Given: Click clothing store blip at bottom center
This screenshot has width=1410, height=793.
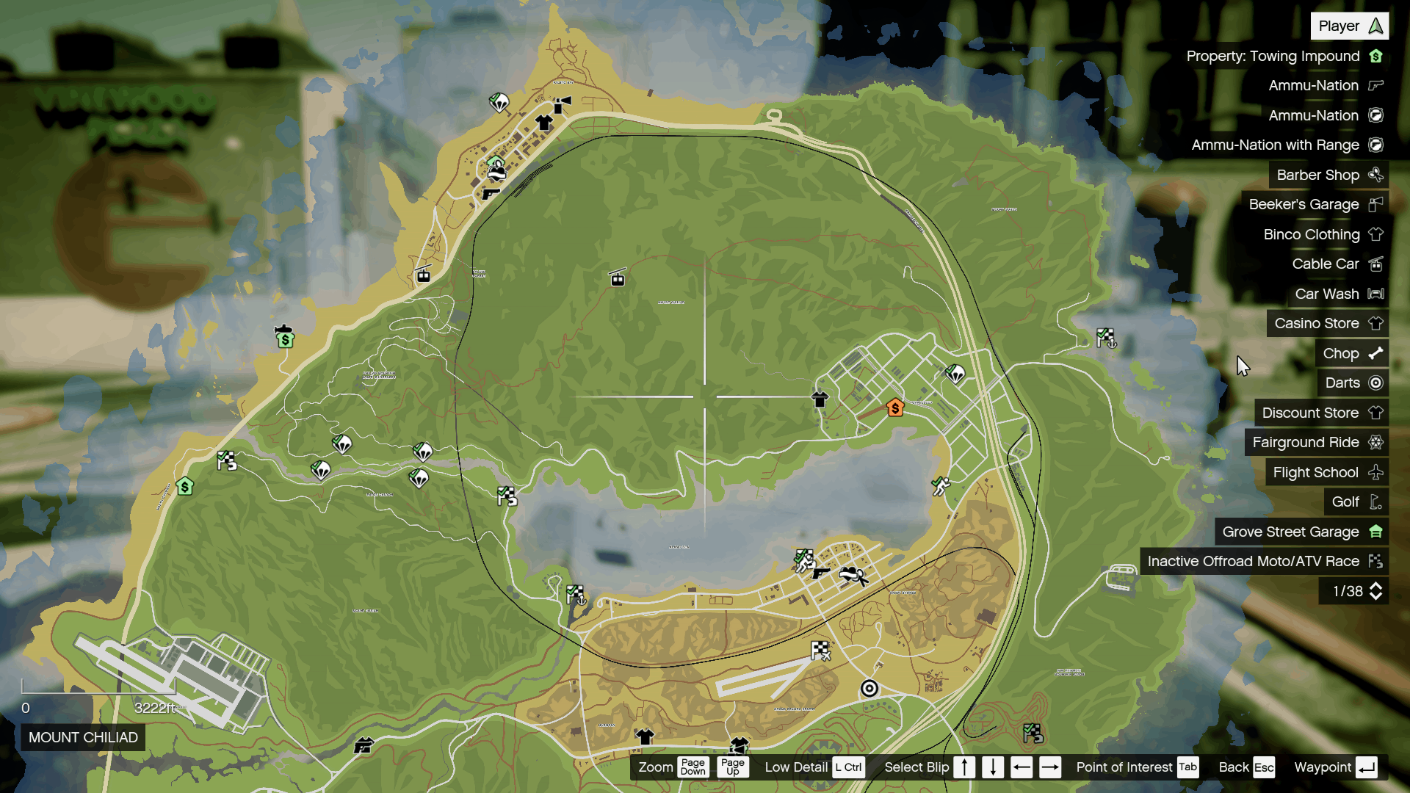Looking at the screenshot, I should coord(645,736).
